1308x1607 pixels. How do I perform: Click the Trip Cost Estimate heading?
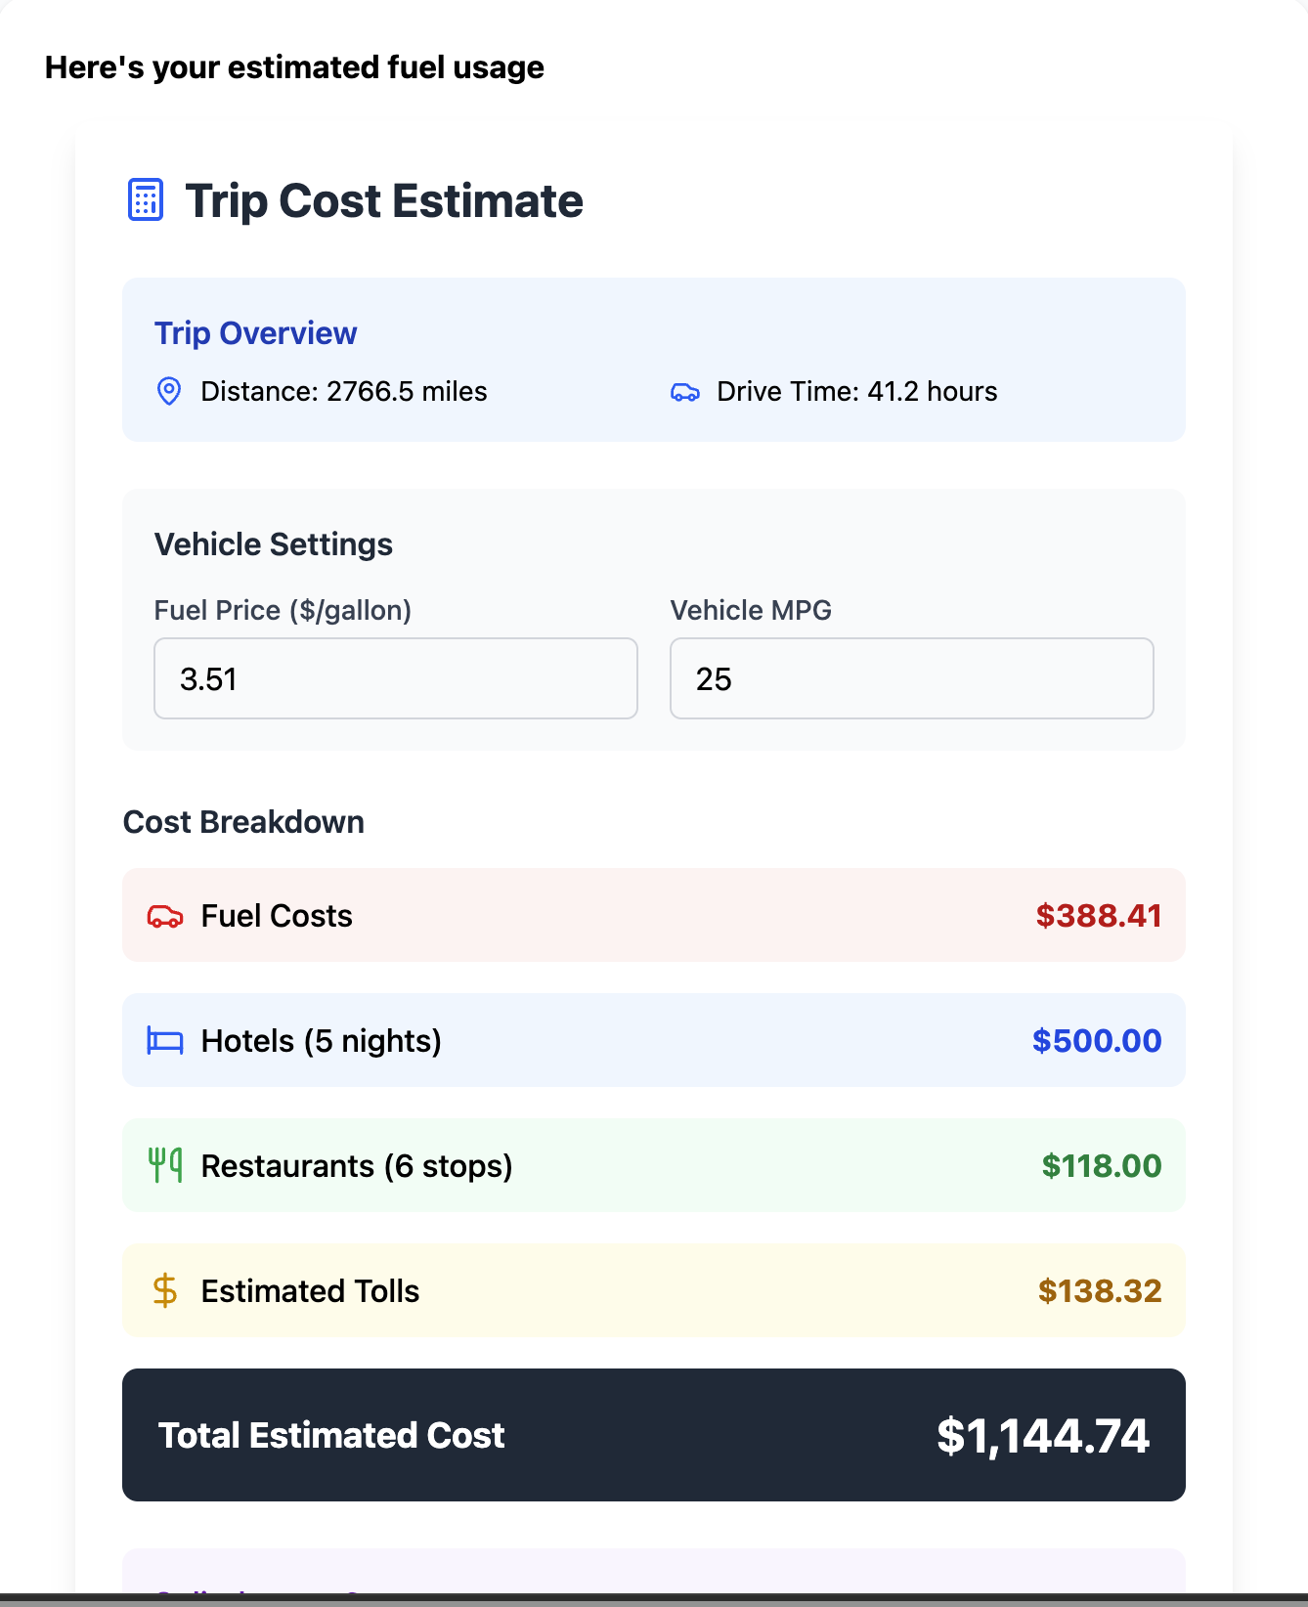click(x=384, y=200)
